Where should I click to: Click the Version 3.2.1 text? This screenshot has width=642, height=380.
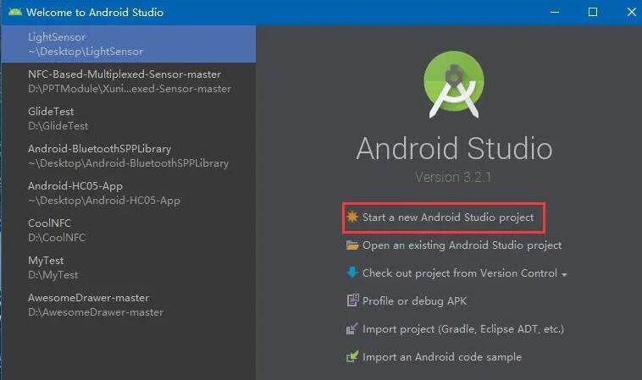[x=453, y=177]
